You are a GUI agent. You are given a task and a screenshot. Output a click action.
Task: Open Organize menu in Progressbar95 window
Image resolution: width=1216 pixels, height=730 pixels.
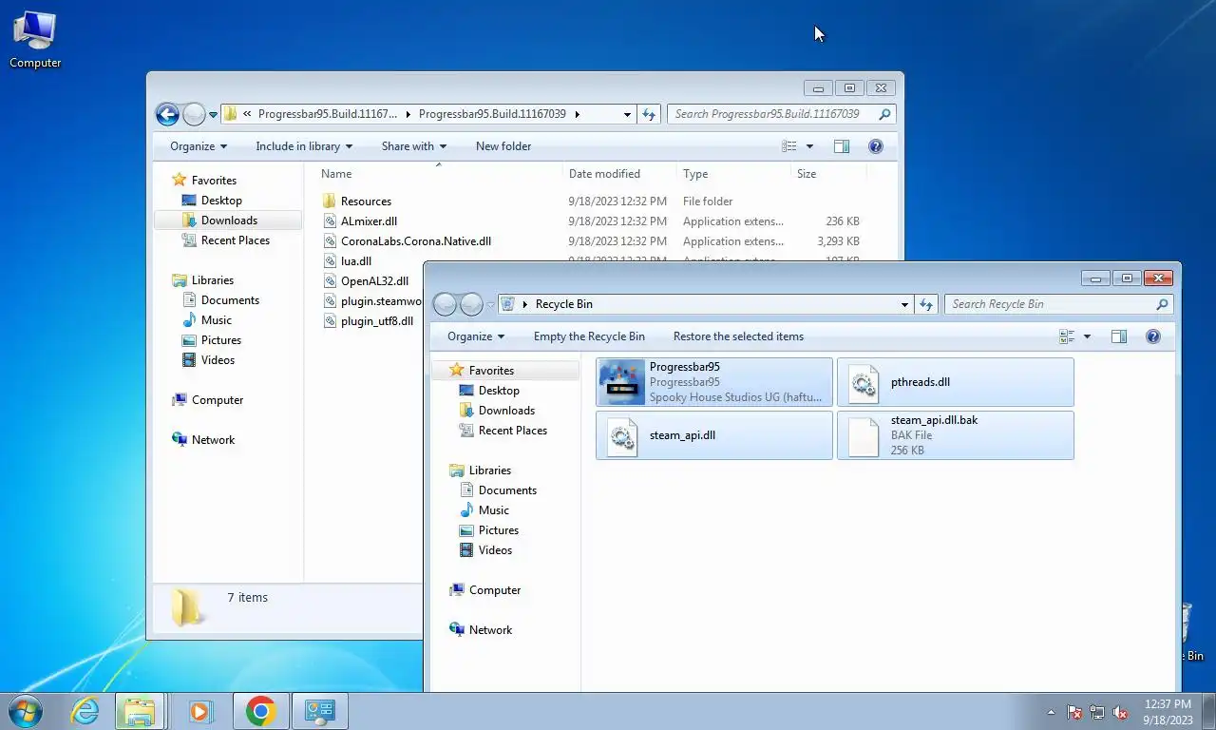point(199,146)
